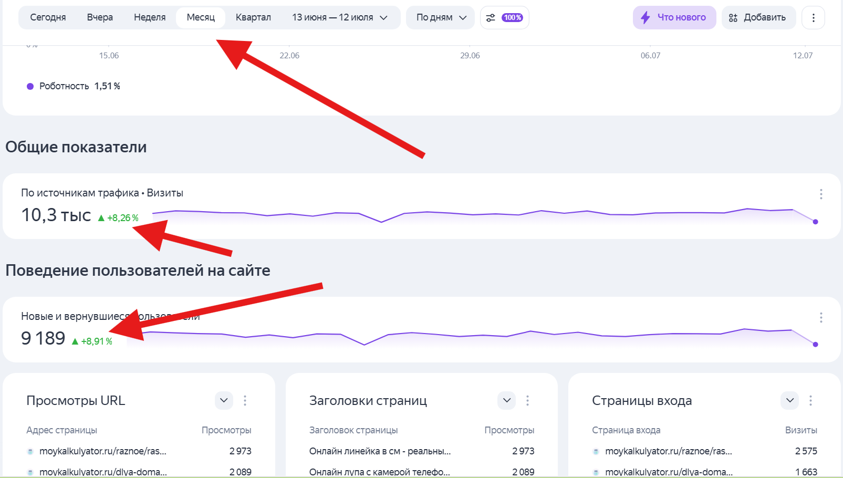Click the 22.06 date label on chart axis
This screenshot has width=843, height=478.
click(x=289, y=56)
